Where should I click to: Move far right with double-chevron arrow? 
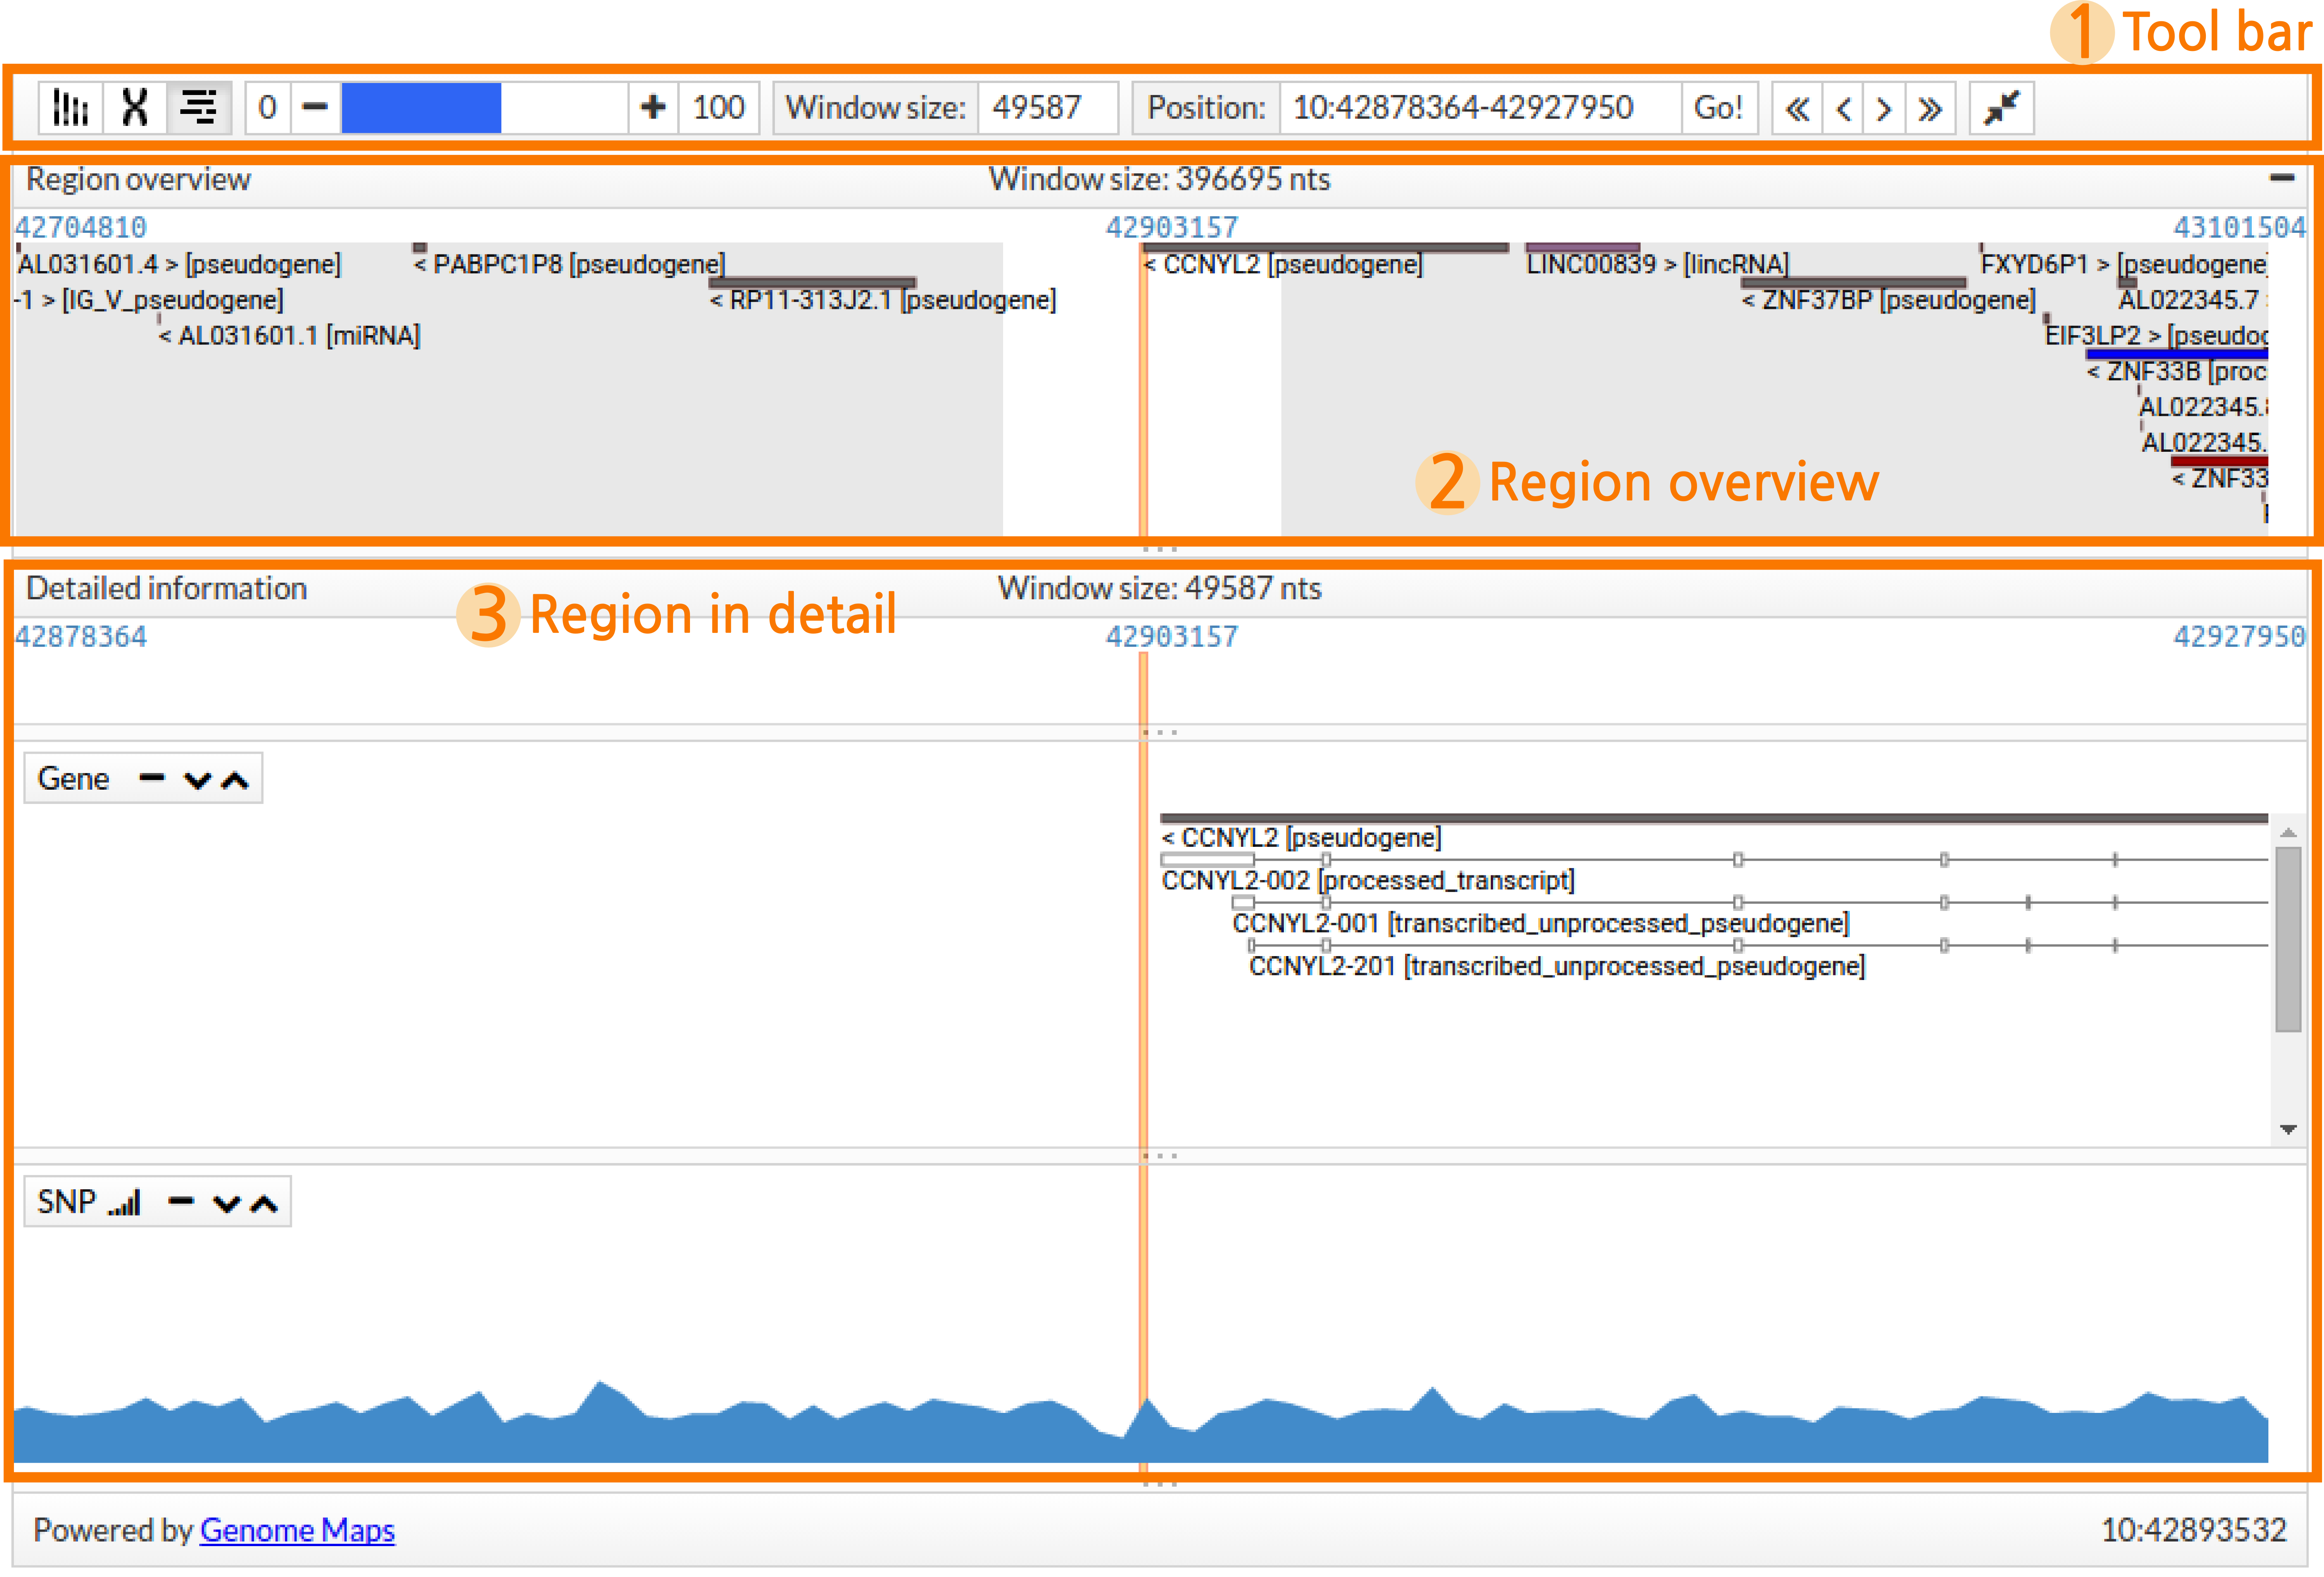click(x=1930, y=108)
